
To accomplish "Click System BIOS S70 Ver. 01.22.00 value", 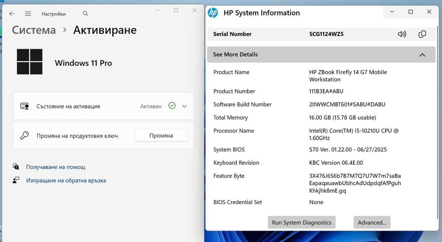I will click(x=348, y=149).
